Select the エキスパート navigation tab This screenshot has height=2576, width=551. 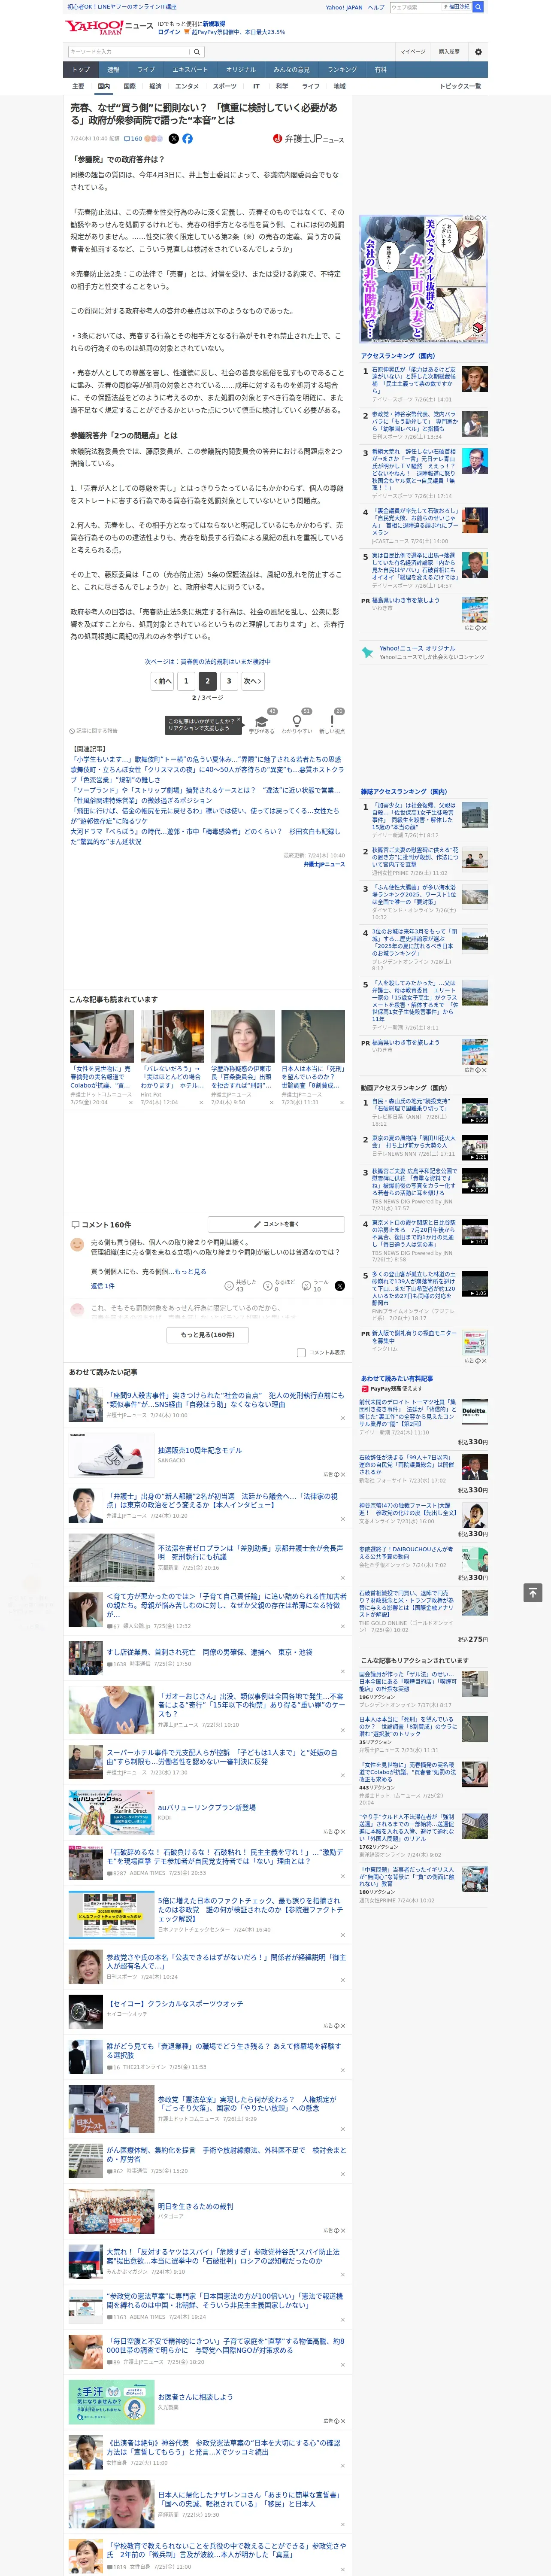pyautogui.click(x=190, y=70)
